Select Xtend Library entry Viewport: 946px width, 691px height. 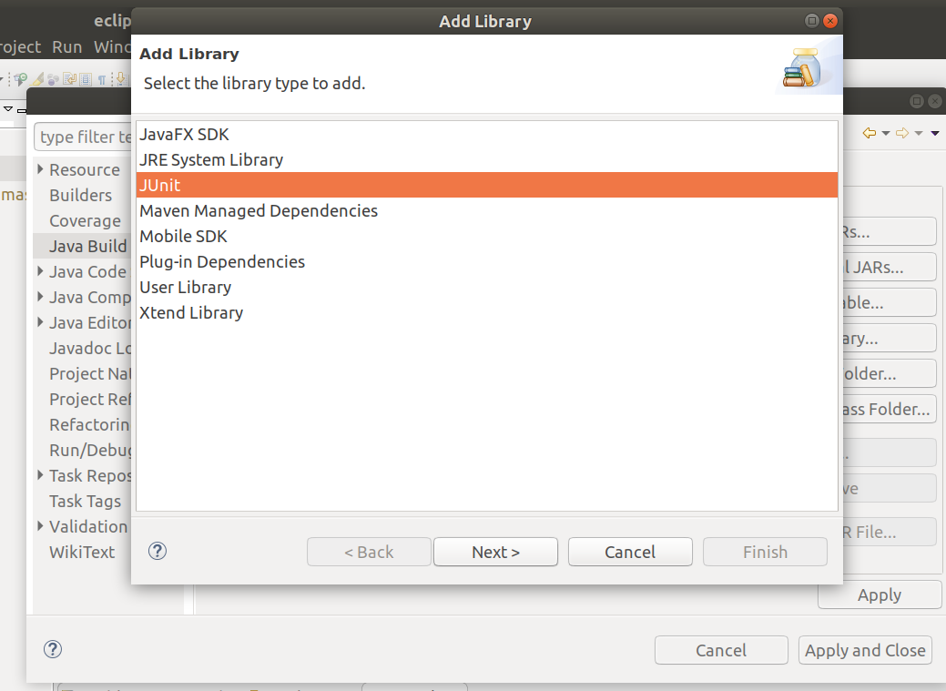pyautogui.click(x=487, y=312)
